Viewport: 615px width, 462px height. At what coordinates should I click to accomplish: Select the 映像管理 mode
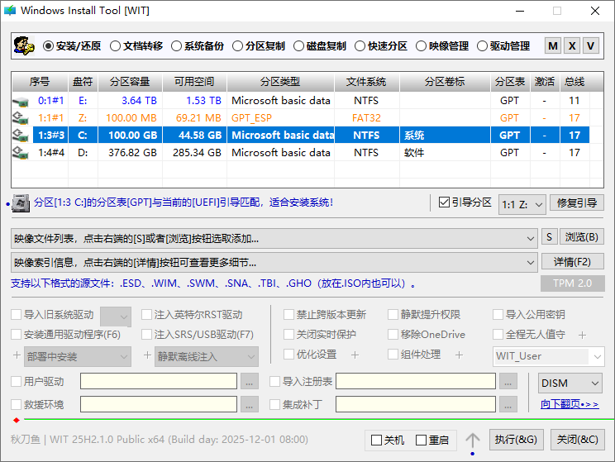tap(442, 46)
